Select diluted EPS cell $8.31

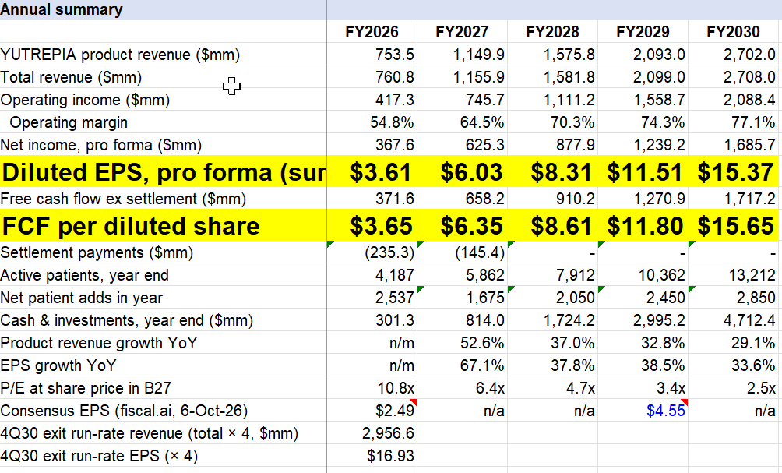pyautogui.click(x=552, y=171)
